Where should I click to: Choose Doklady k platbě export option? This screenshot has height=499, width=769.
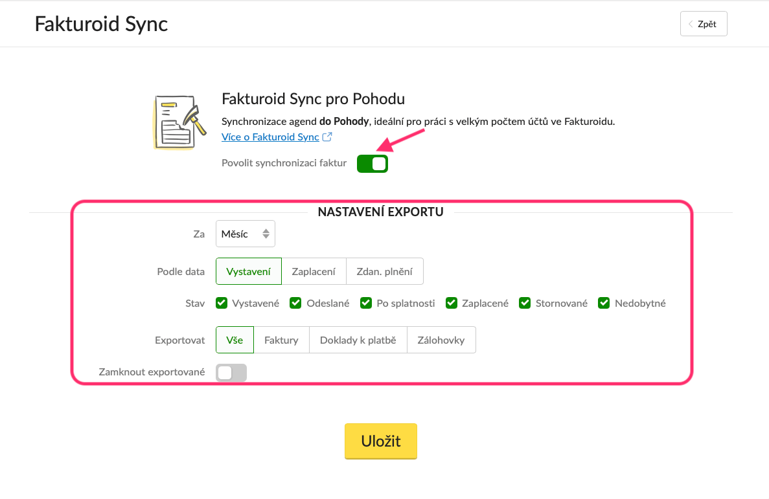(x=358, y=340)
